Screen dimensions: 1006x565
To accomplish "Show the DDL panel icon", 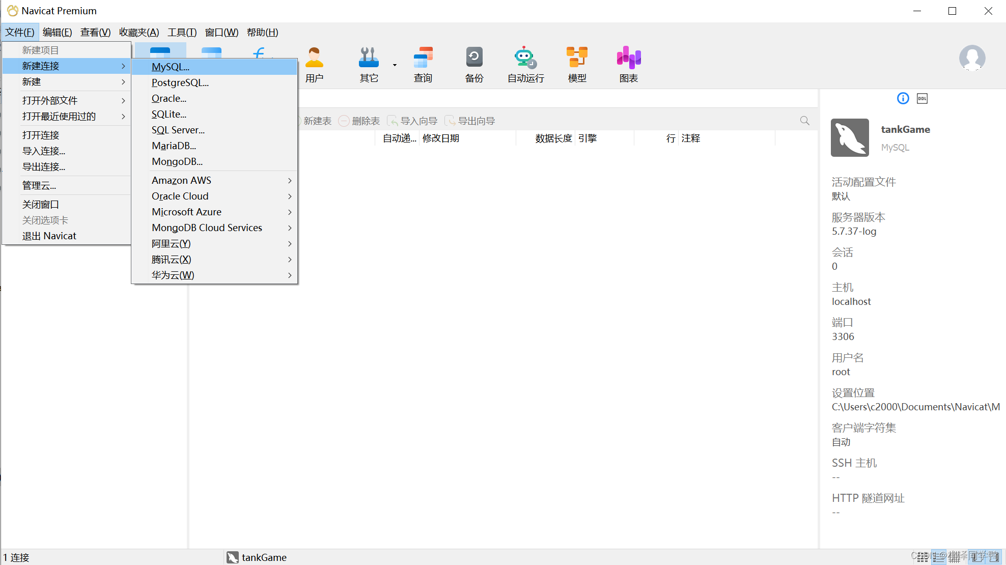I will click(x=922, y=99).
